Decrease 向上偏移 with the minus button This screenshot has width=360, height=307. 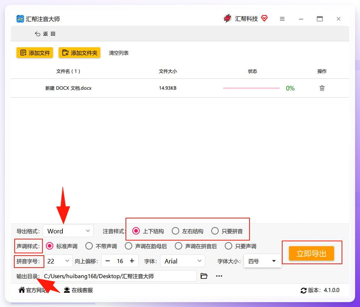tap(107, 261)
